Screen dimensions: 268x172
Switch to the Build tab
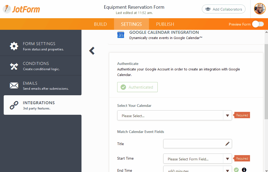tap(100, 24)
